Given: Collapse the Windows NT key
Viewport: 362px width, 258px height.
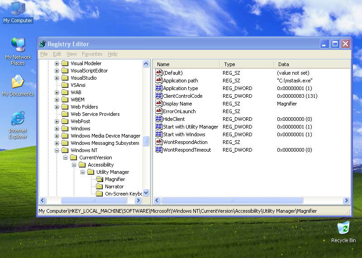Looking at the screenshot, I should [57, 150].
